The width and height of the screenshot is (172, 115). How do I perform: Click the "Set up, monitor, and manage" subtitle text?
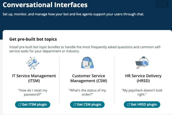(73, 14)
